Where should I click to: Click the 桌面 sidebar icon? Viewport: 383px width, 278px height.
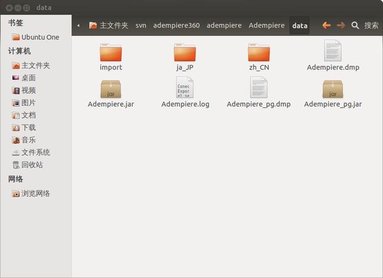[16, 78]
